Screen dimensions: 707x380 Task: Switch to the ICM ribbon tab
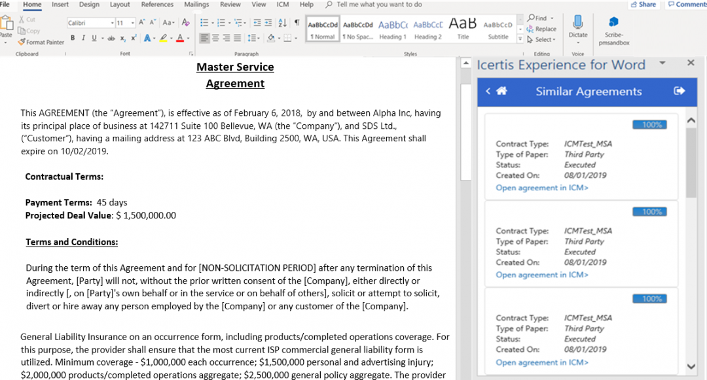[x=283, y=5]
